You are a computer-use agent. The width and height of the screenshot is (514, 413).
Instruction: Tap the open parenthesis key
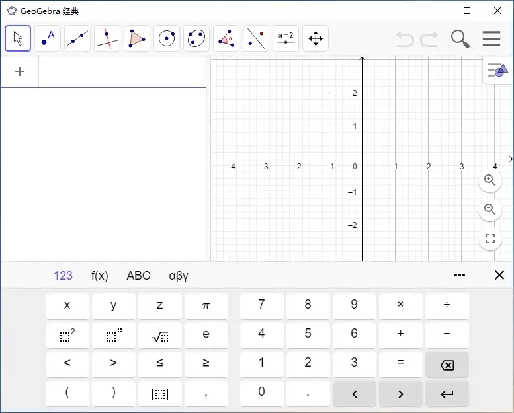67,393
